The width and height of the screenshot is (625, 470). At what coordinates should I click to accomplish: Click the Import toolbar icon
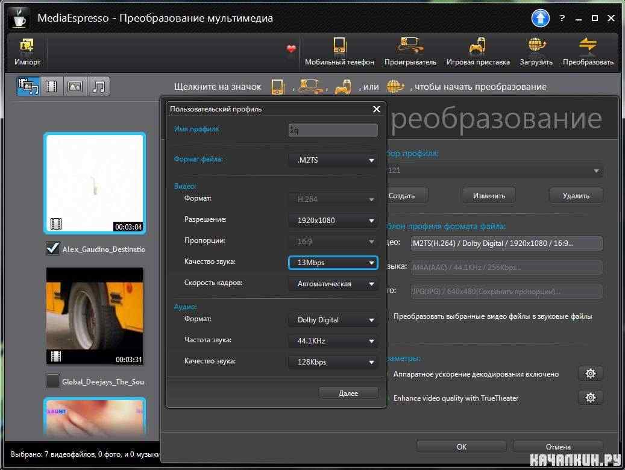pos(27,52)
